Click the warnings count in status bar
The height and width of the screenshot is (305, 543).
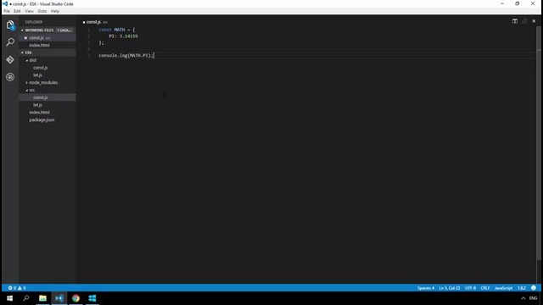tap(22, 288)
